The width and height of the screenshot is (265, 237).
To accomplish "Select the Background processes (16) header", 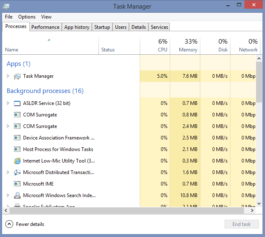I will (x=45, y=91).
